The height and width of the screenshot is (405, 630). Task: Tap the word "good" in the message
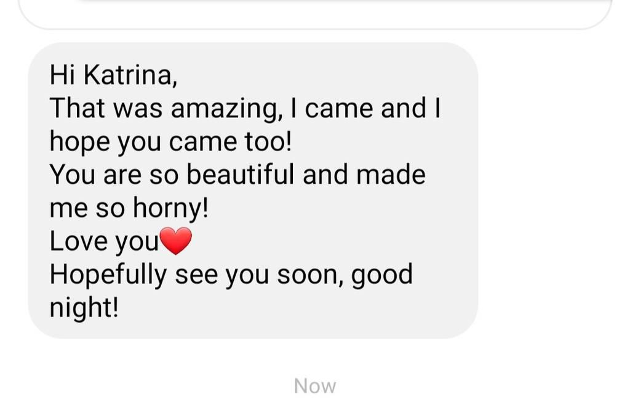coord(382,275)
